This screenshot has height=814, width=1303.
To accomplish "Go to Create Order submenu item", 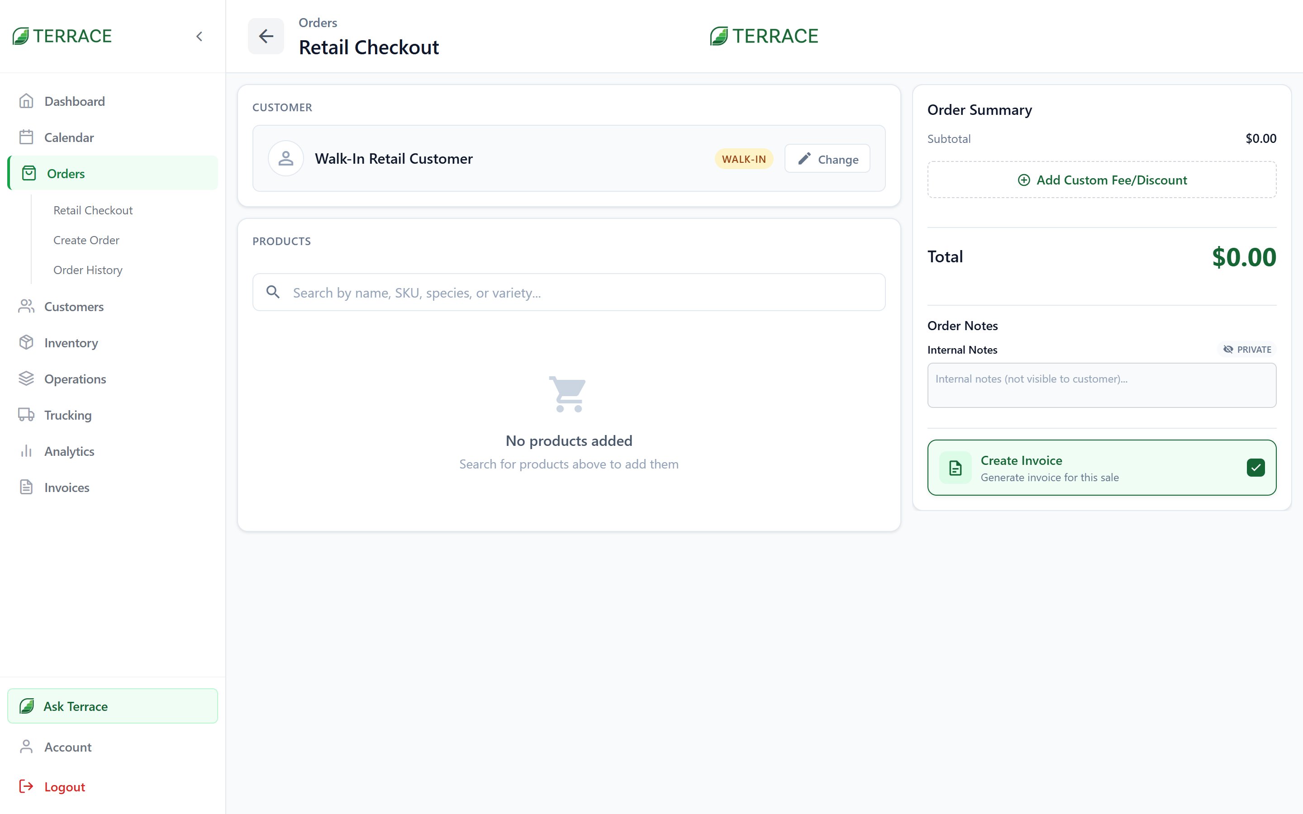I will coord(87,240).
